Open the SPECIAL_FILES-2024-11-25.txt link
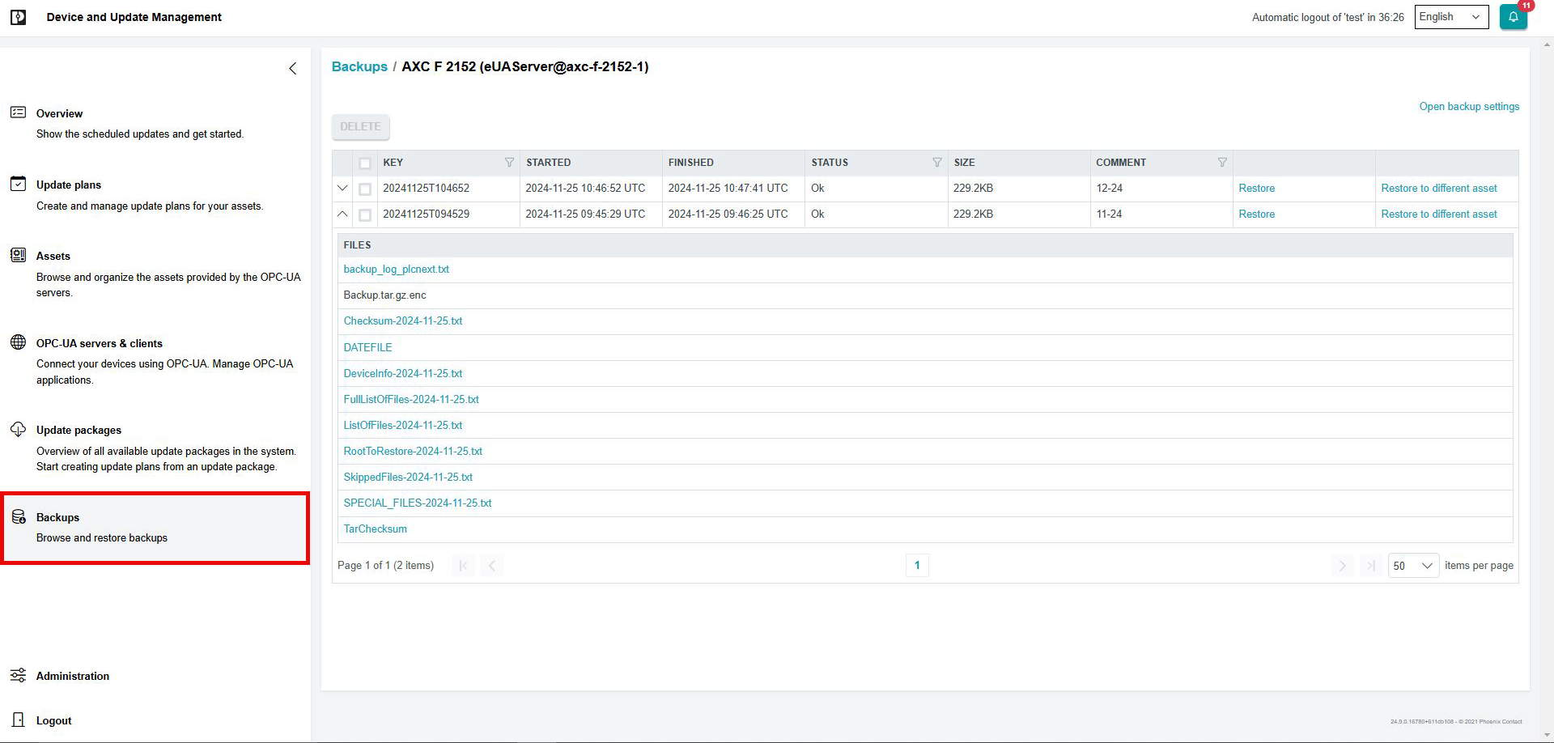 click(418, 503)
